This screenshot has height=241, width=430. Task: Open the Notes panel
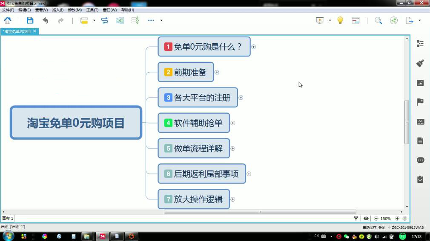420,141
